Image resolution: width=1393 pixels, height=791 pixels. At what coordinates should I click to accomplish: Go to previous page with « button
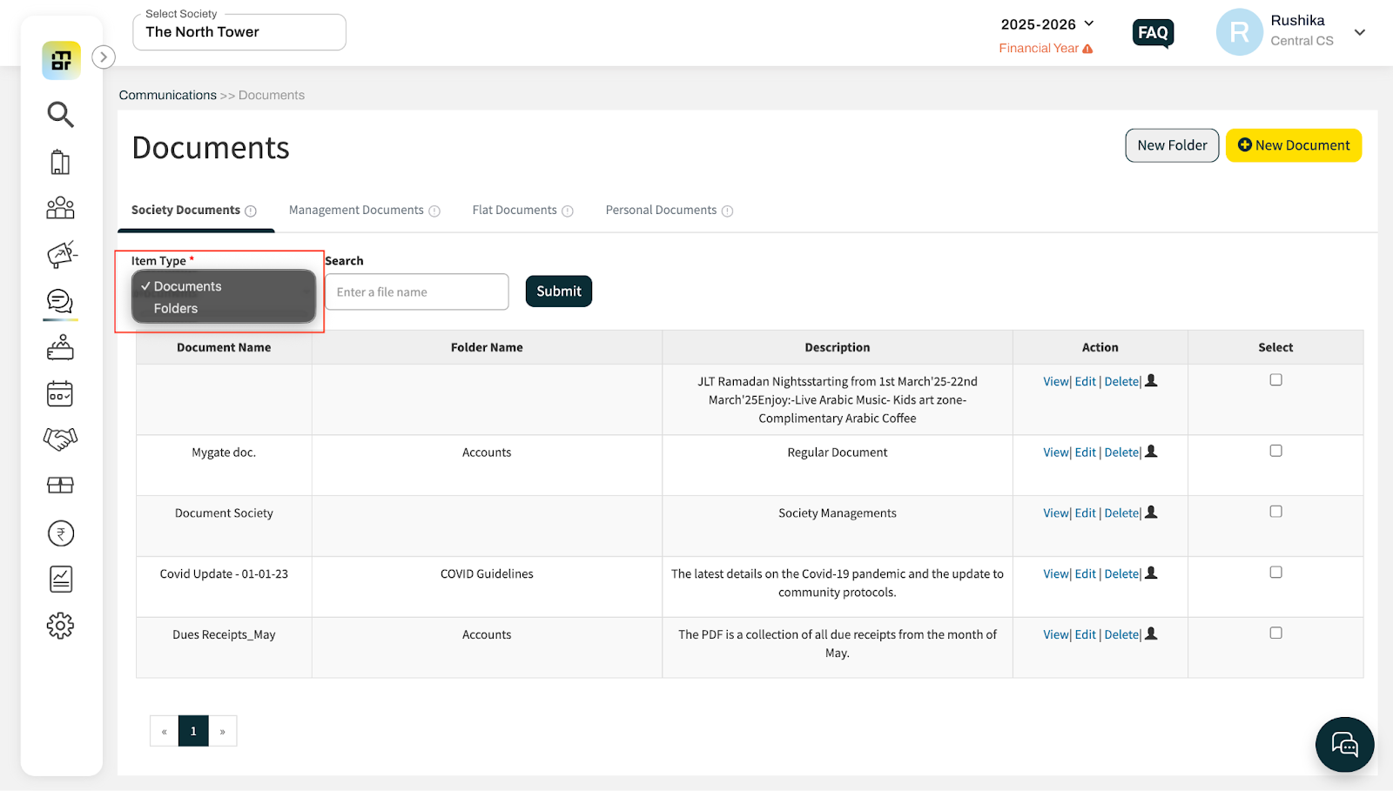pyautogui.click(x=164, y=731)
